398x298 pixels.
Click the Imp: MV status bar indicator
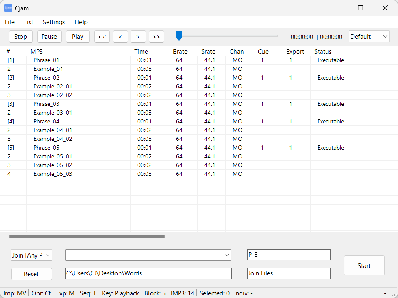pyautogui.click(x=15, y=293)
